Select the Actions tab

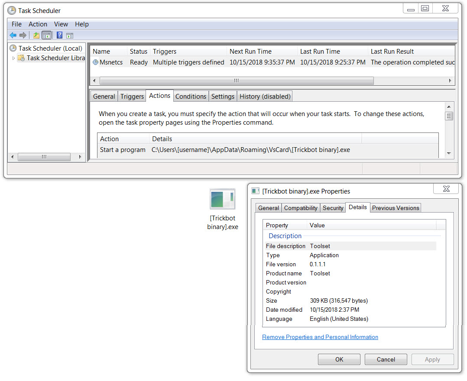(159, 96)
